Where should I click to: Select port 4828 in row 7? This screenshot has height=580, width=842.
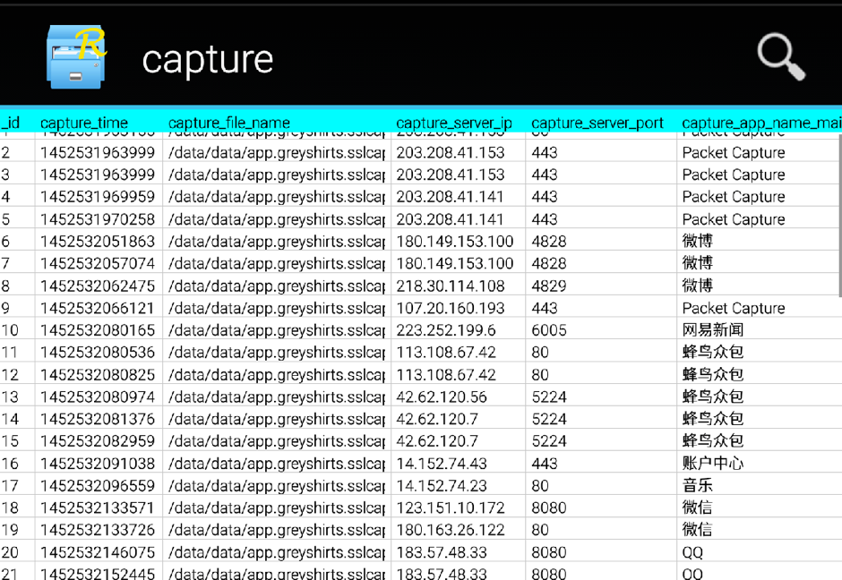549,263
